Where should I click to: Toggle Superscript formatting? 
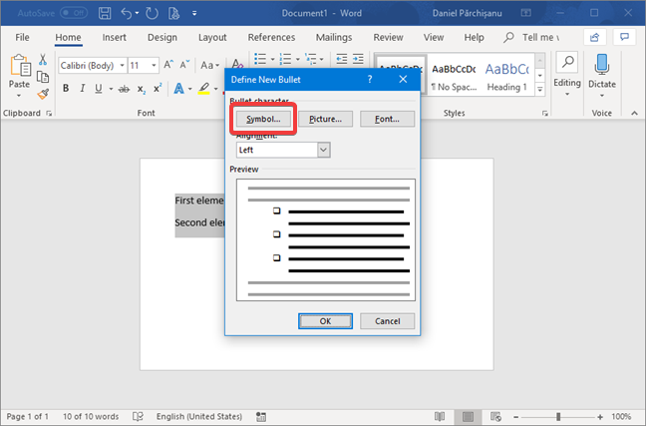(x=158, y=88)
